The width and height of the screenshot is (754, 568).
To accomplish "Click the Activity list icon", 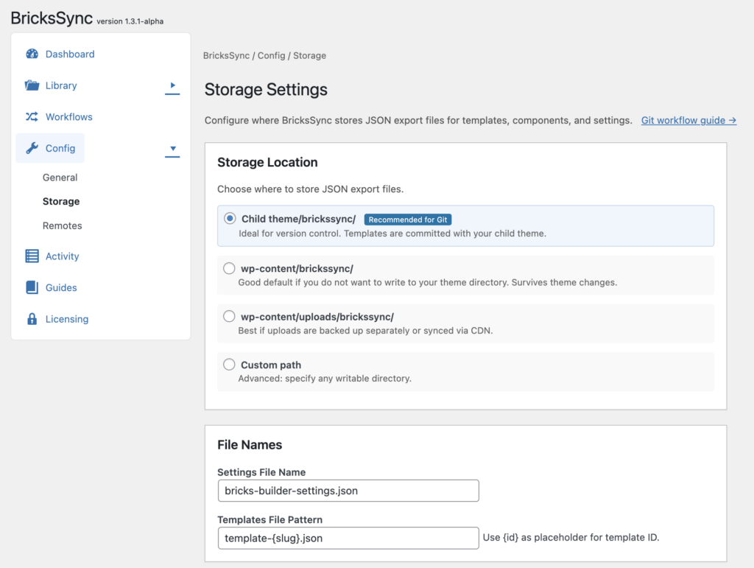I will click(x=32, y=256).
